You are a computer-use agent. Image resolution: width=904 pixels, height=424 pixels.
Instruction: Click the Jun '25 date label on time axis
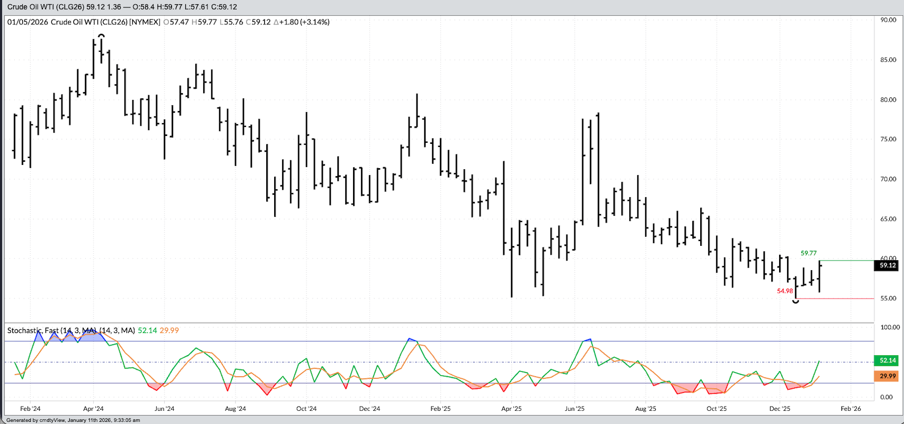click(575, 409)
